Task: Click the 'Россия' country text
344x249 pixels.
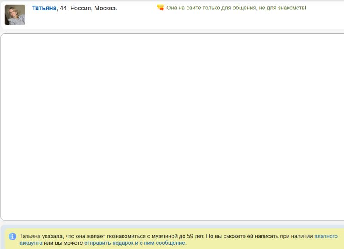Action: click(80, 8)
